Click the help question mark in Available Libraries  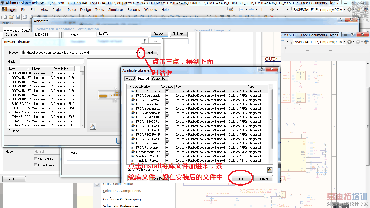point(262,69)
